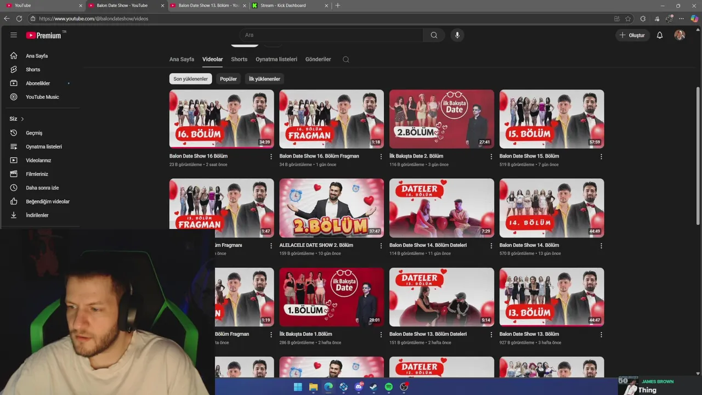Search within the channel via magnifier icon
The image size is (702, 395).
346,59
